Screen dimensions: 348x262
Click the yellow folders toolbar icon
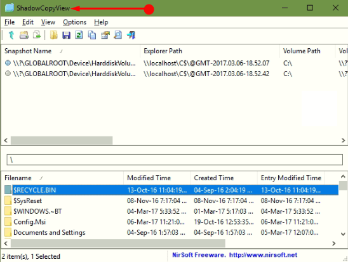click(x=53, y=35)
